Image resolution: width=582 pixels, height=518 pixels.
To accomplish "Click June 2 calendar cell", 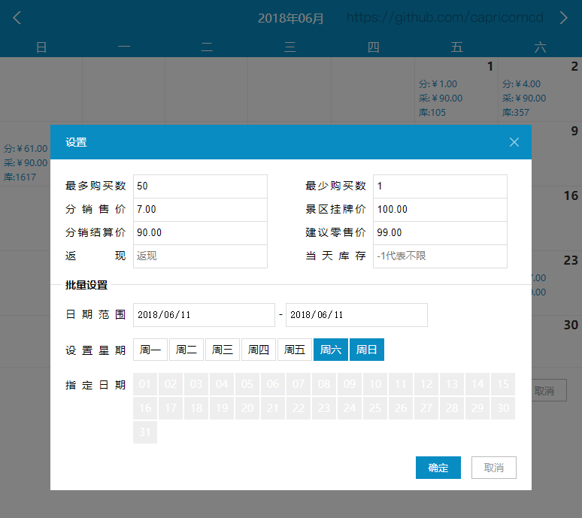I will coord(540,89).
